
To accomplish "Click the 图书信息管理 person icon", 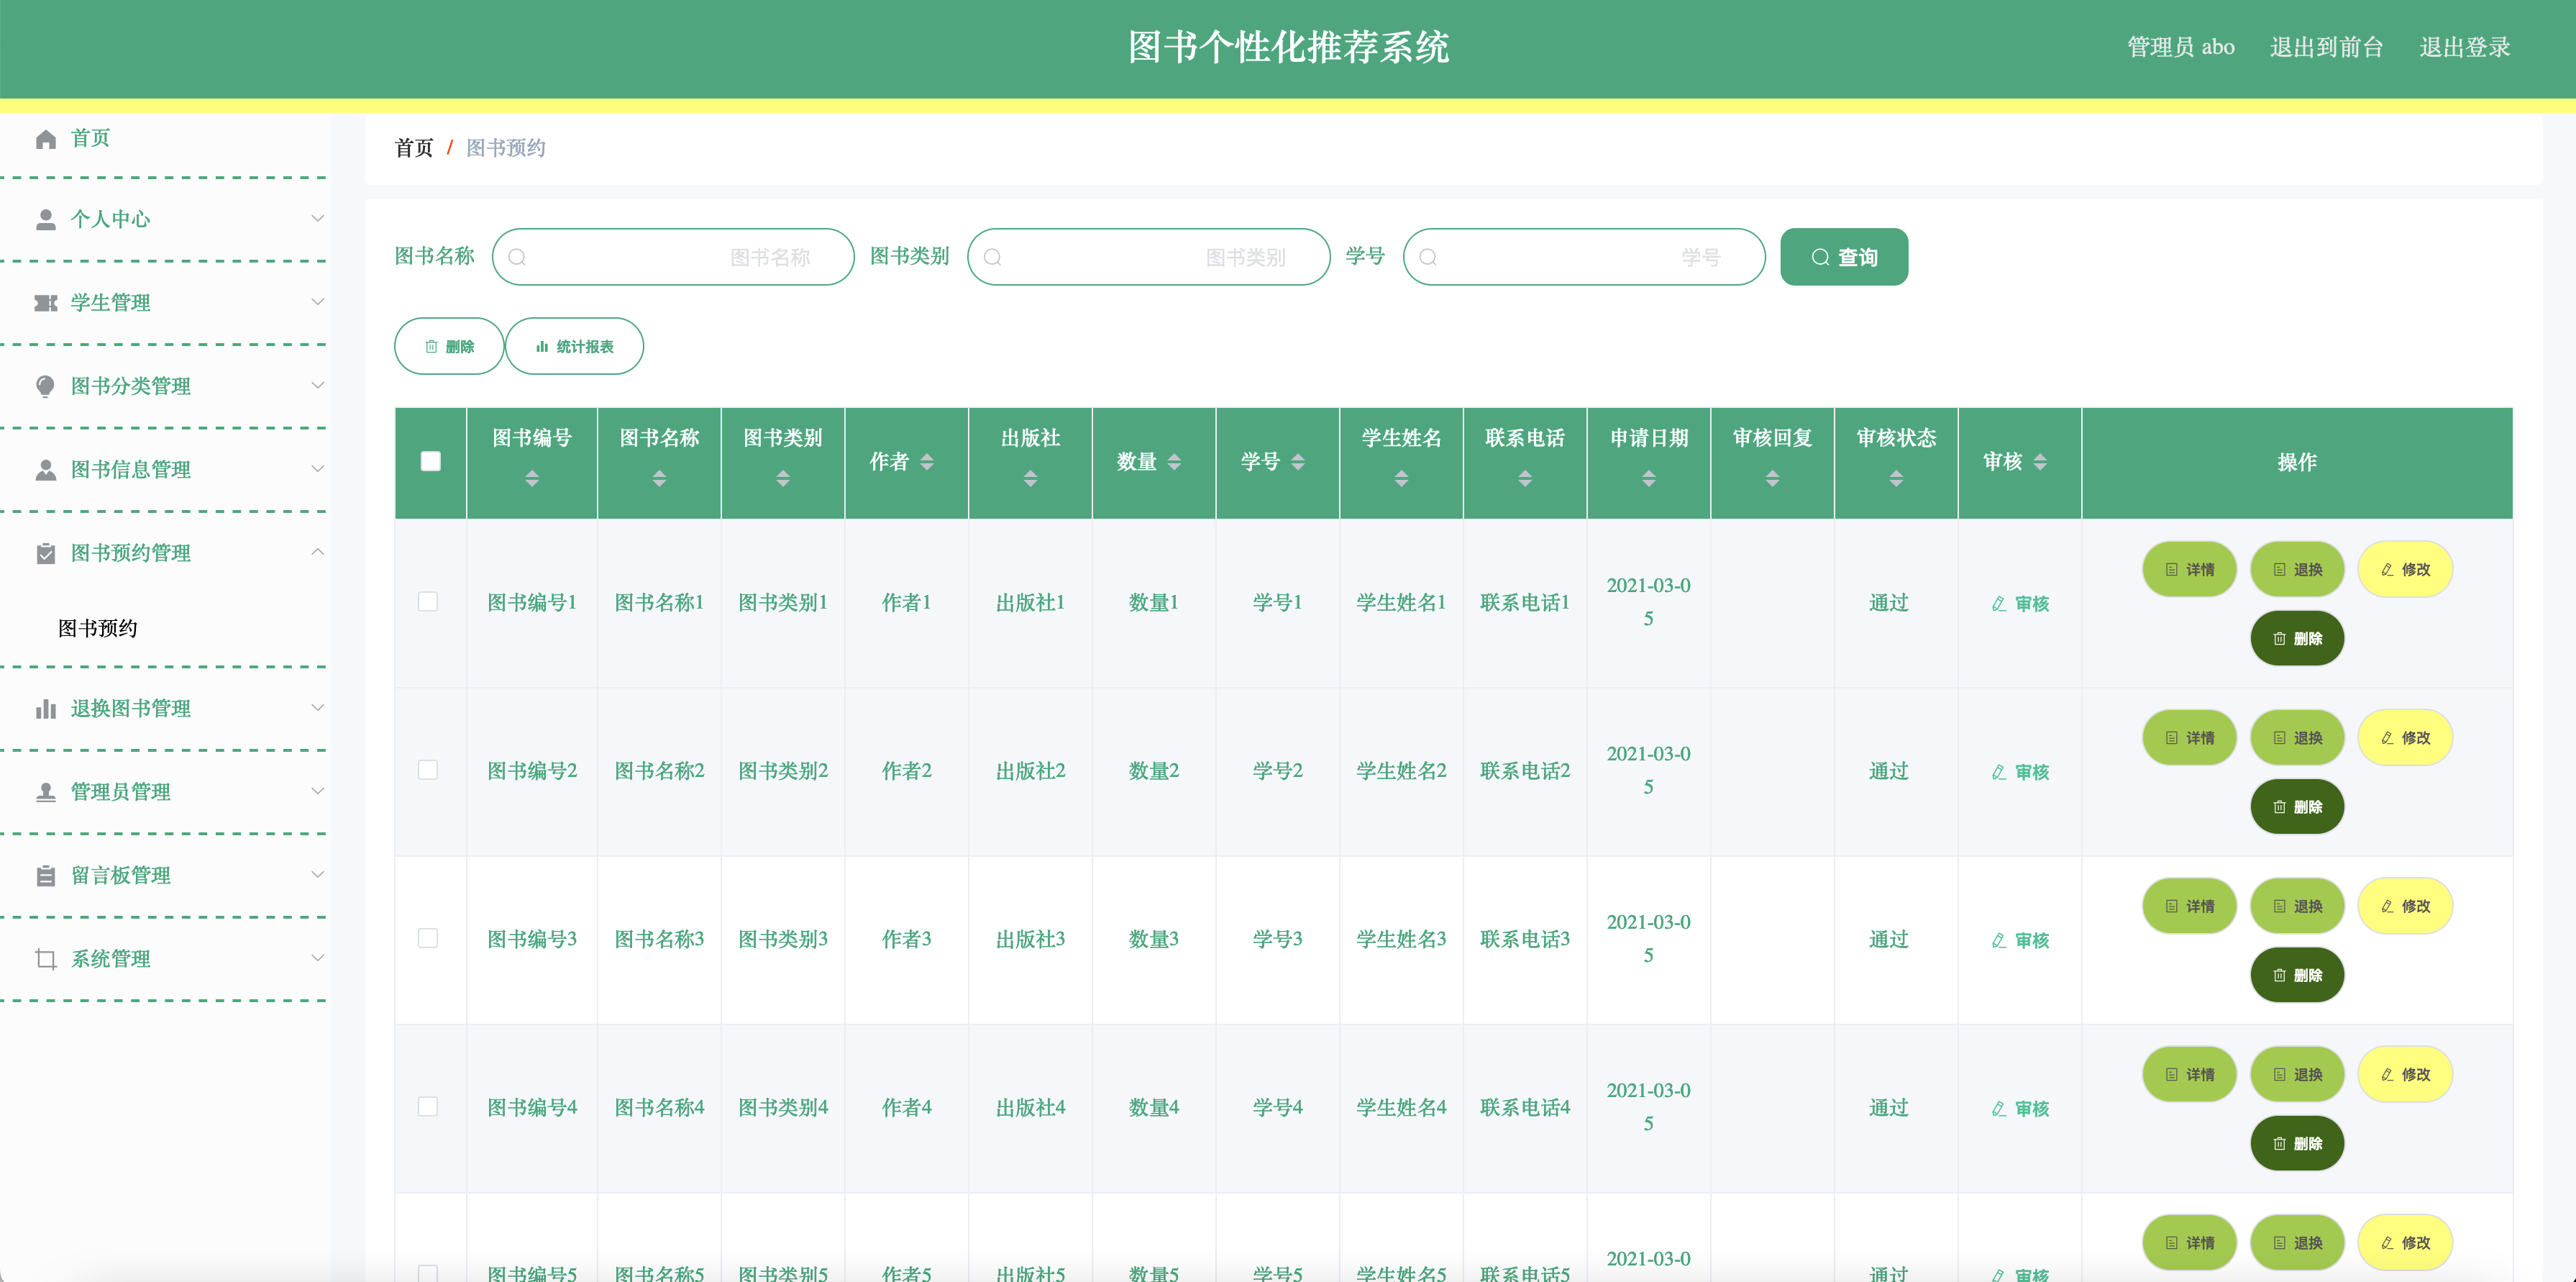I will [46, 470].
